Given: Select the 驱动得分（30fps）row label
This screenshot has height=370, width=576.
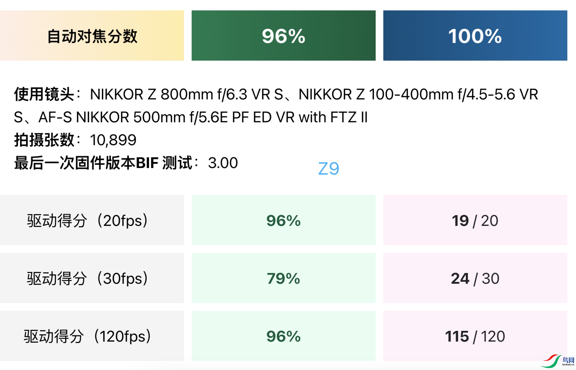Looking at the screenshot, I should click(88, 278).
